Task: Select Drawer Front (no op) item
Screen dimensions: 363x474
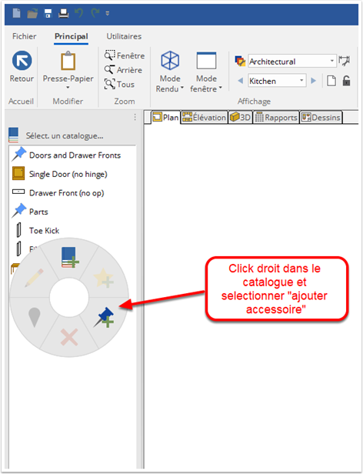Action: 66,193
